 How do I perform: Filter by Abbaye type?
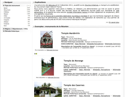6,22
